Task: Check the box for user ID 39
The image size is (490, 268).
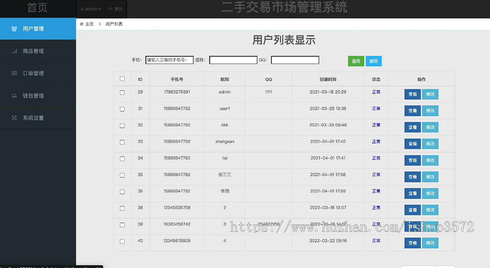Action: 122,225
